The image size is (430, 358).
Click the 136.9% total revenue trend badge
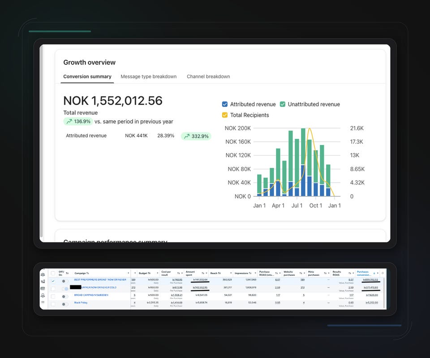point(78,121)
